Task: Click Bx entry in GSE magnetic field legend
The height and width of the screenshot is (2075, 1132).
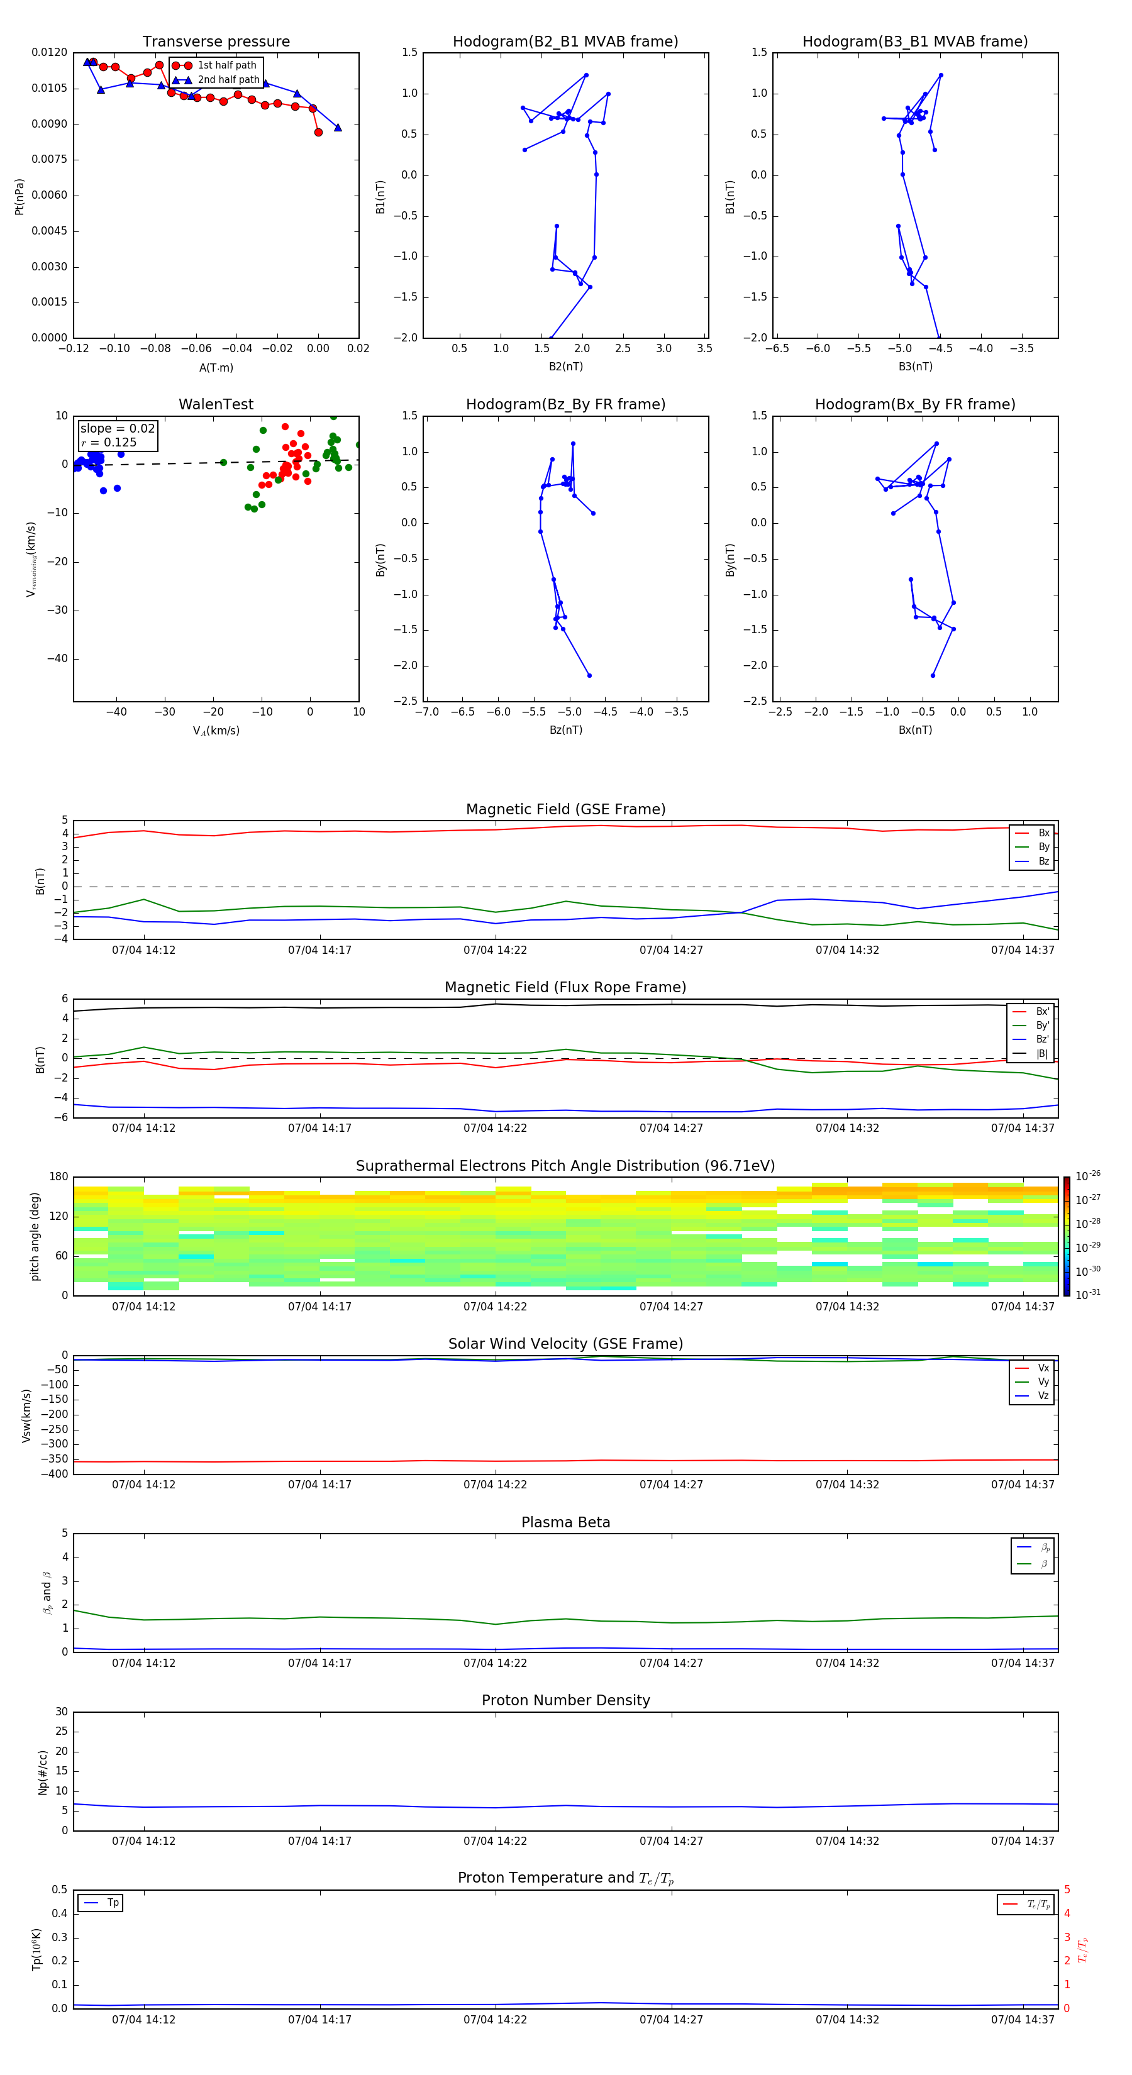Action: click(x=1032, y=833)
